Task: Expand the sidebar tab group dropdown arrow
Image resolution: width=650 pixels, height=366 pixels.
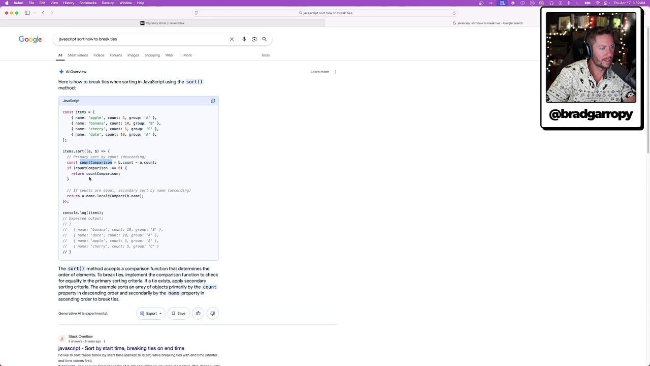Action: (34, 13)
